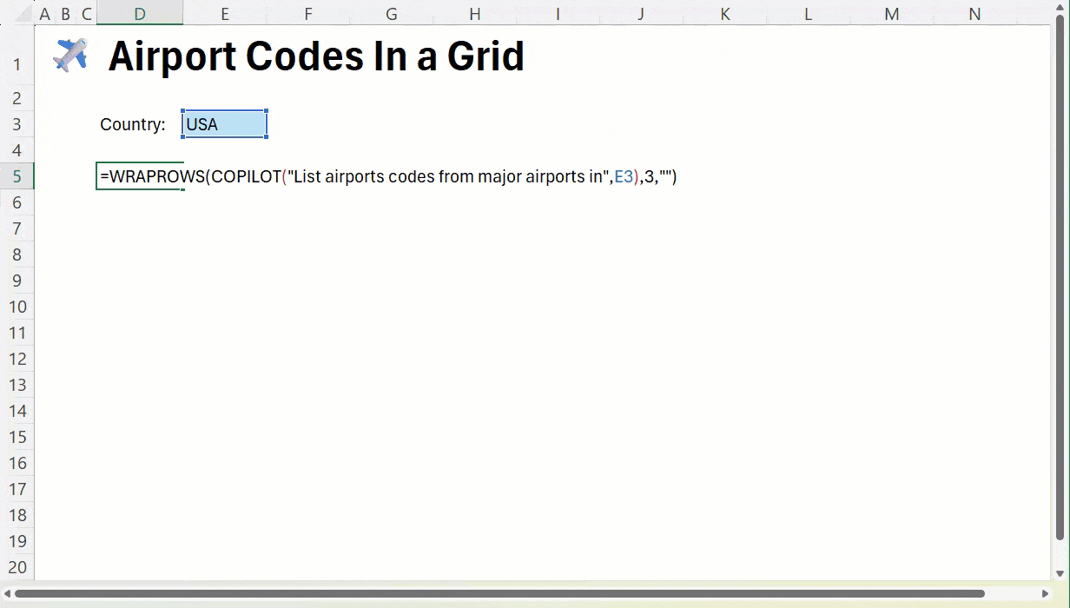Image resolution: width=1070 pixels, height=608 pixels.
Task: Click the horizontal scrollbar left arrow
Action: pos(7,594)
